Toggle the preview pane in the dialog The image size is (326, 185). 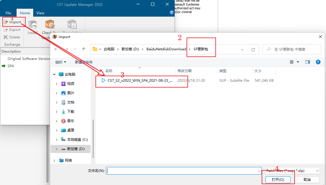308,62
